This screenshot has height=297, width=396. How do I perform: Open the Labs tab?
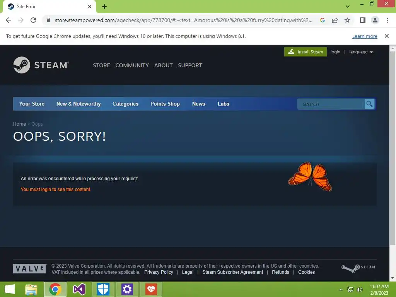[x=224, y=104]
